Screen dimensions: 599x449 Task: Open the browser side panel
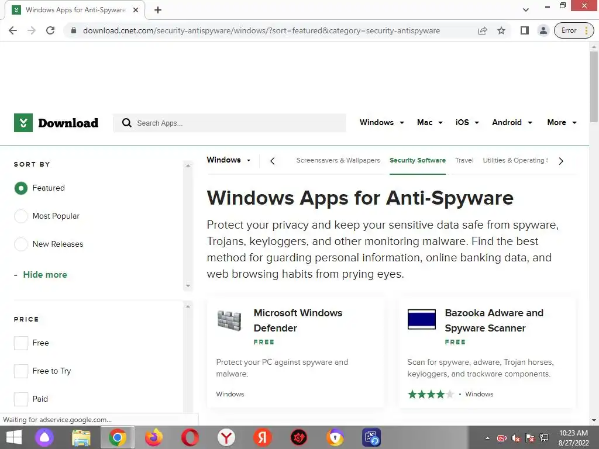point(525,30)
